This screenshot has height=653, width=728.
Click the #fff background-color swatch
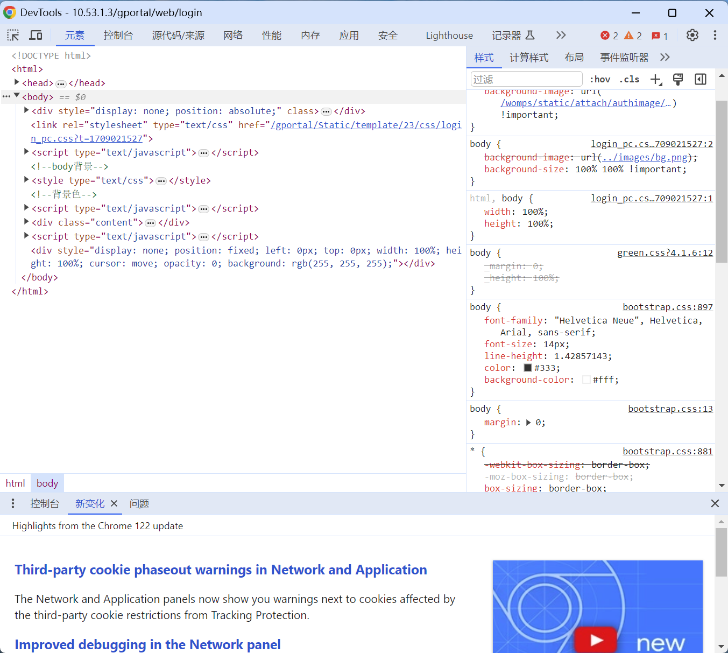click(586, 380)
